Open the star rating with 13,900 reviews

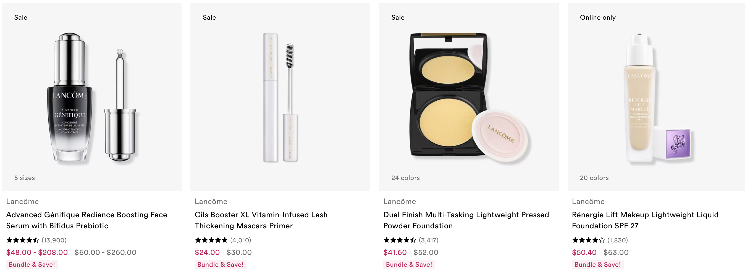coord(36,240)
